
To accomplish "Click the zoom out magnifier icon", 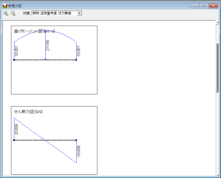I will tap(13, 13).
